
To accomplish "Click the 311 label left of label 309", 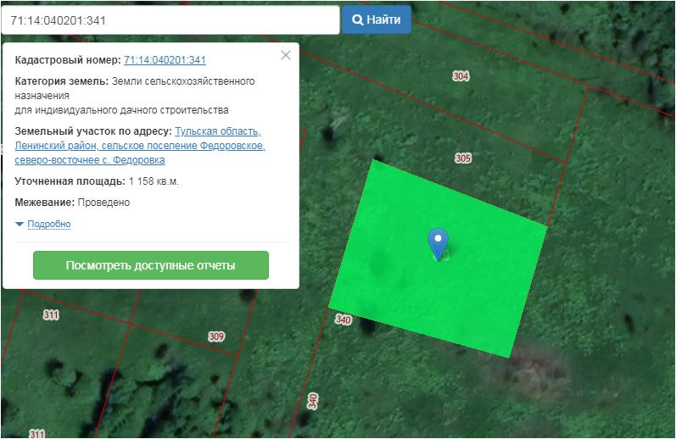I will tap(51, 314).
